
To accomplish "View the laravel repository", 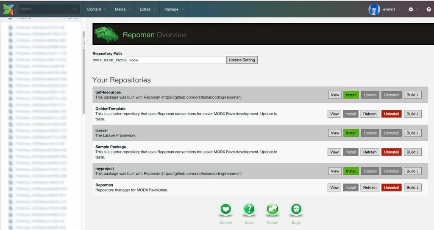I will (335, 133).
